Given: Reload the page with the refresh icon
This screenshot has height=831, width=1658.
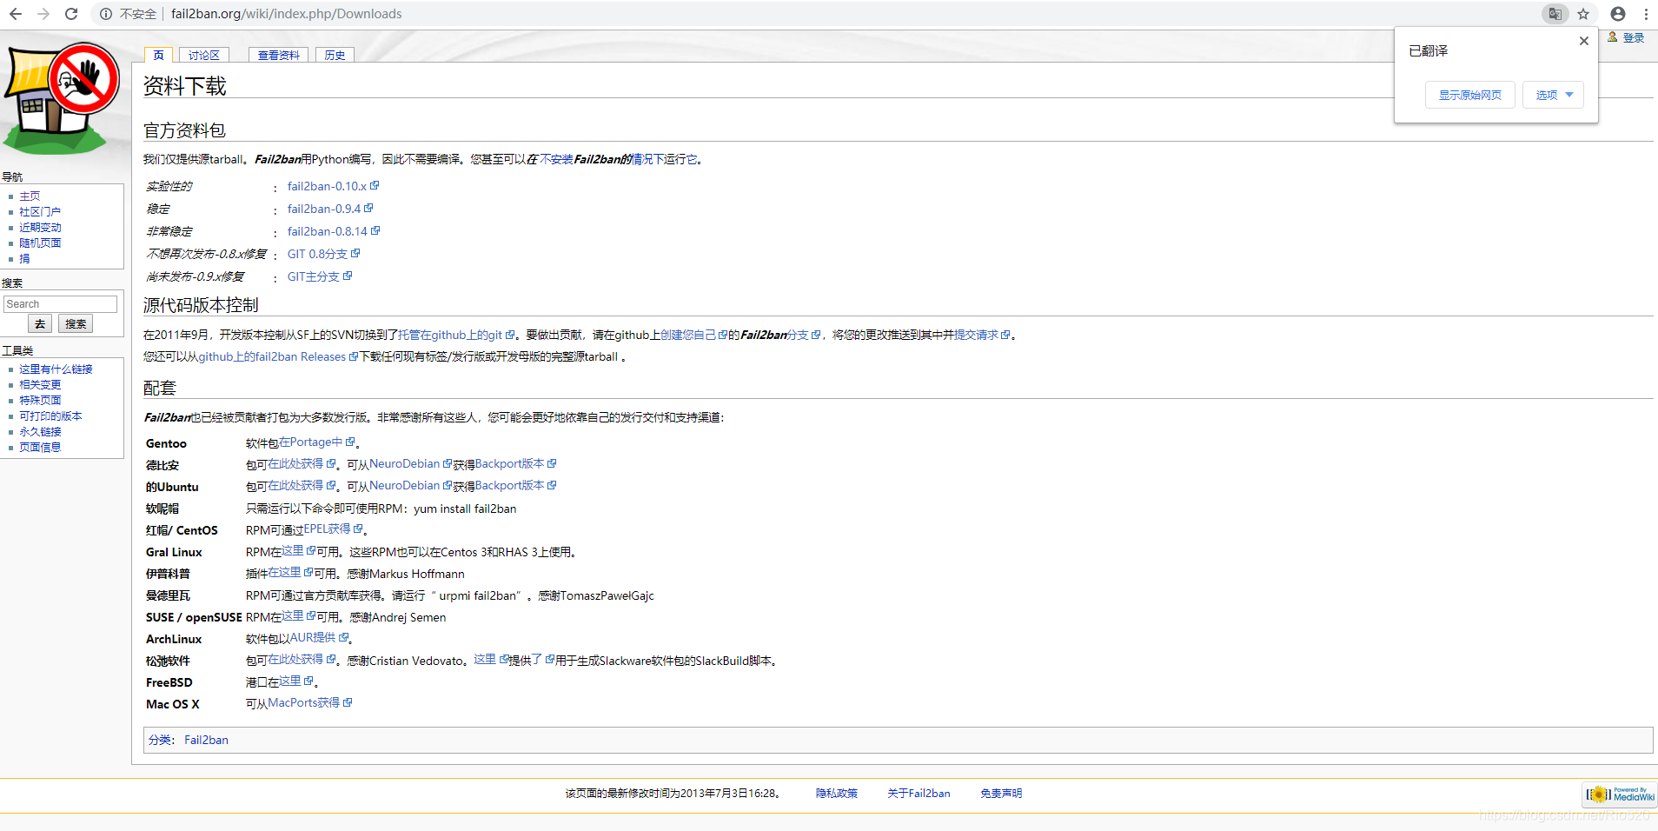Looking at the screenshot, I should tap(71, 14).
